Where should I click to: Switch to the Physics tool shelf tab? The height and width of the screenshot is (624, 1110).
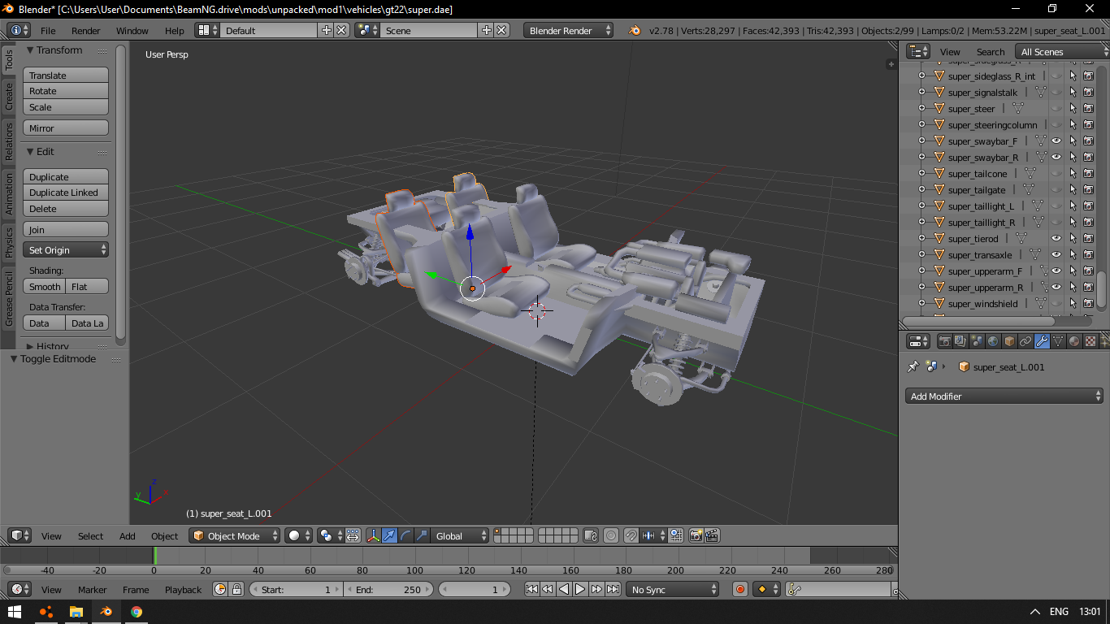pyautogui.click(x=9, y=242)
